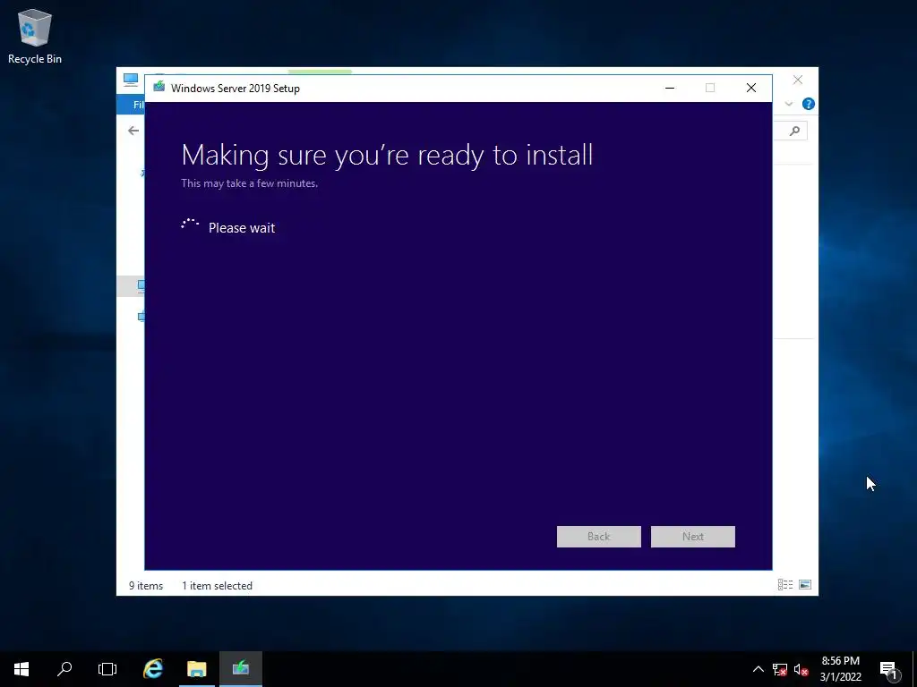Open File Explorer help question icon
The width and height of the screenshot is (917, 687).
809,104
